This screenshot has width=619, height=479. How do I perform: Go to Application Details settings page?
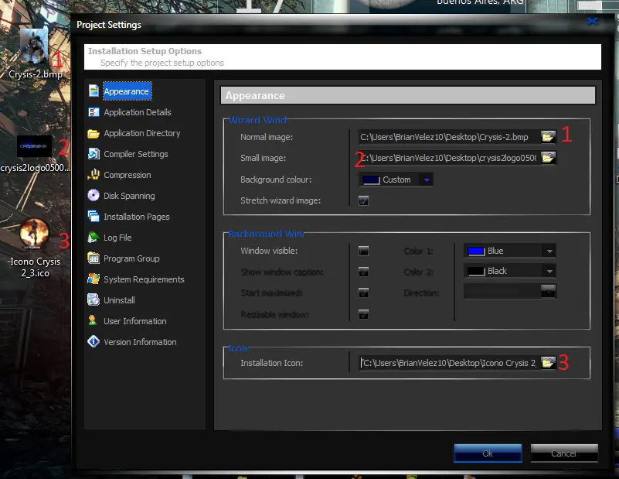point(138,112)
